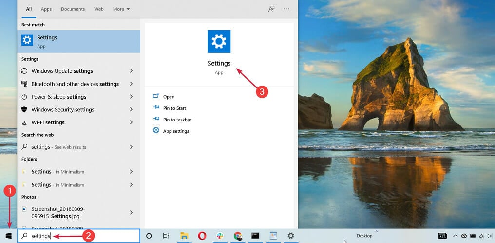This screenshot has height=243, width=495.
Task: Open Slack from the taskbar
Action: pos(220,236)
